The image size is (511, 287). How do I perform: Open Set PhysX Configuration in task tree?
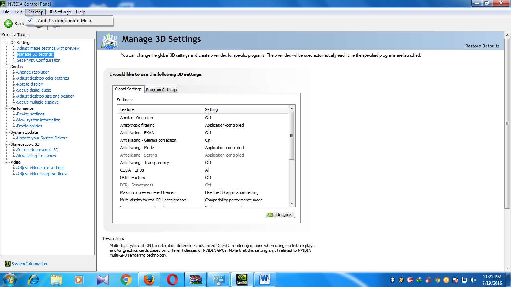[39, 60]
